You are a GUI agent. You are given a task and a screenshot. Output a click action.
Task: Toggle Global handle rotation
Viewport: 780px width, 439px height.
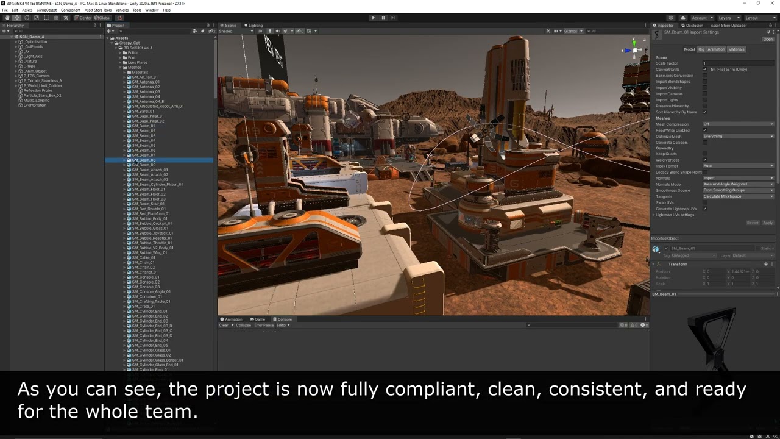point(102,18)
